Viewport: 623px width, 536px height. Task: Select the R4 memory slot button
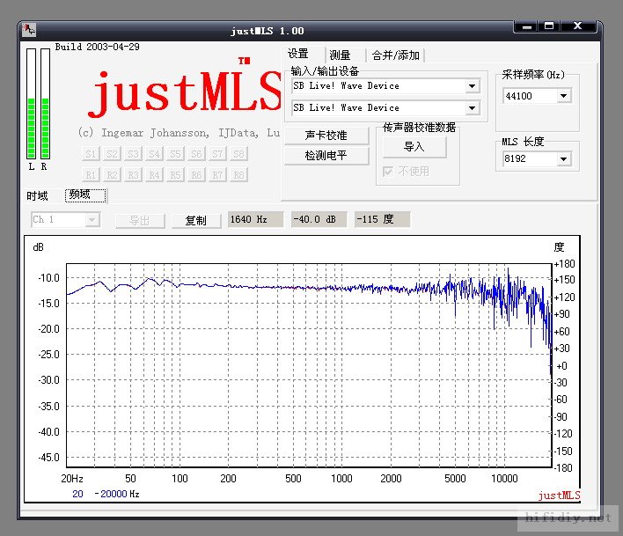[x=154, y=174]
